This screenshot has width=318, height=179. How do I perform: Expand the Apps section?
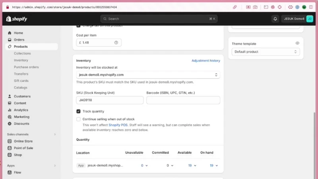point(55,165)
